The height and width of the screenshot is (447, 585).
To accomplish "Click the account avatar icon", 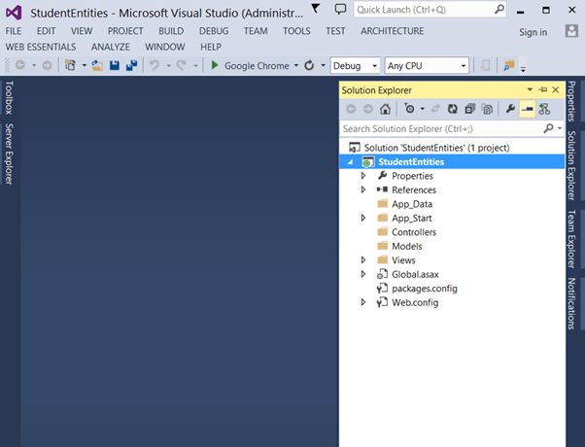I will (571, 31).
